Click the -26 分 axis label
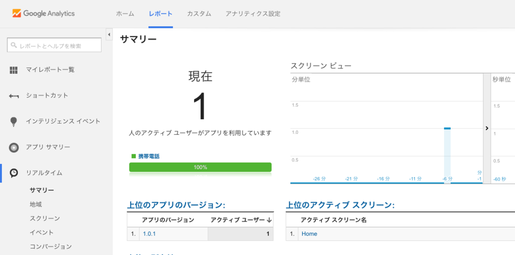This screenshot has height=255, width=515. tap(319, 179)
